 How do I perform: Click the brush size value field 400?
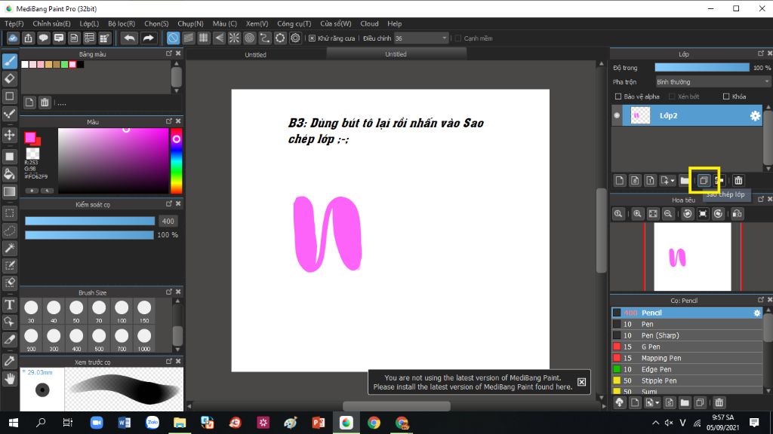coord(168,221)
